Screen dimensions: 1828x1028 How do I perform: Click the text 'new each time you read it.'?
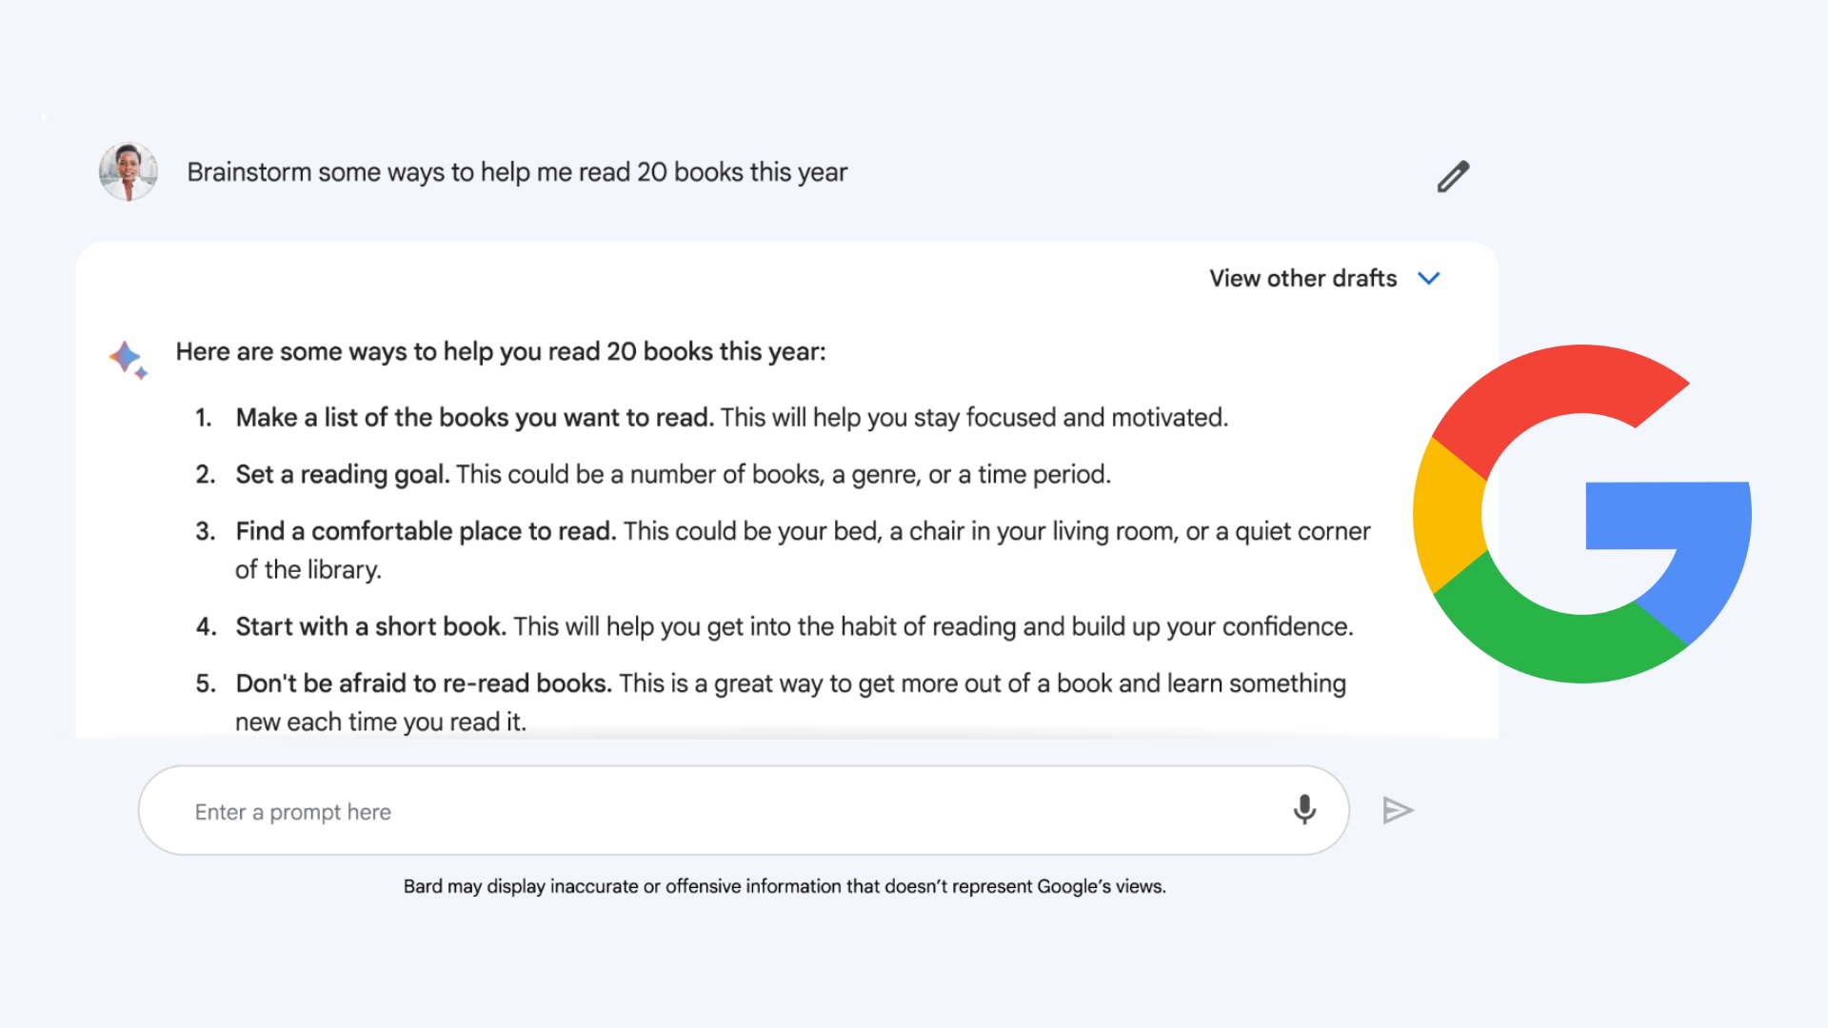[381, 722]
